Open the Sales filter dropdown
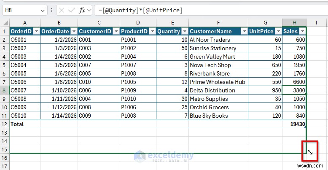Image resolution: width=328 pixels, height=170 pixels. point(302,31)
